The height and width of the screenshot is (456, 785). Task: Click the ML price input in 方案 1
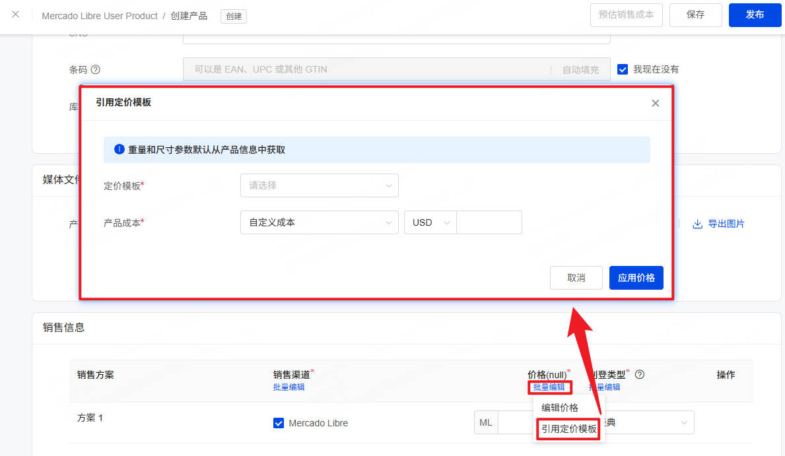coord(516,422)
